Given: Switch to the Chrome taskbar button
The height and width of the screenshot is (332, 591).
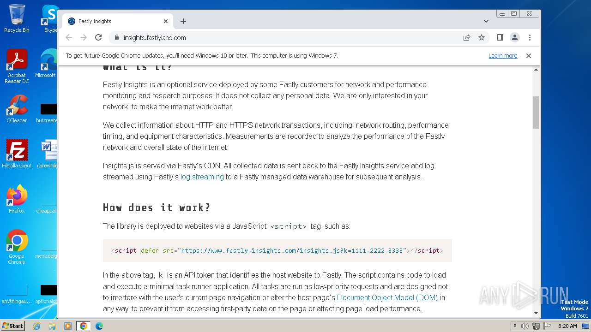Looking at the screenshot, I should 84,326.
